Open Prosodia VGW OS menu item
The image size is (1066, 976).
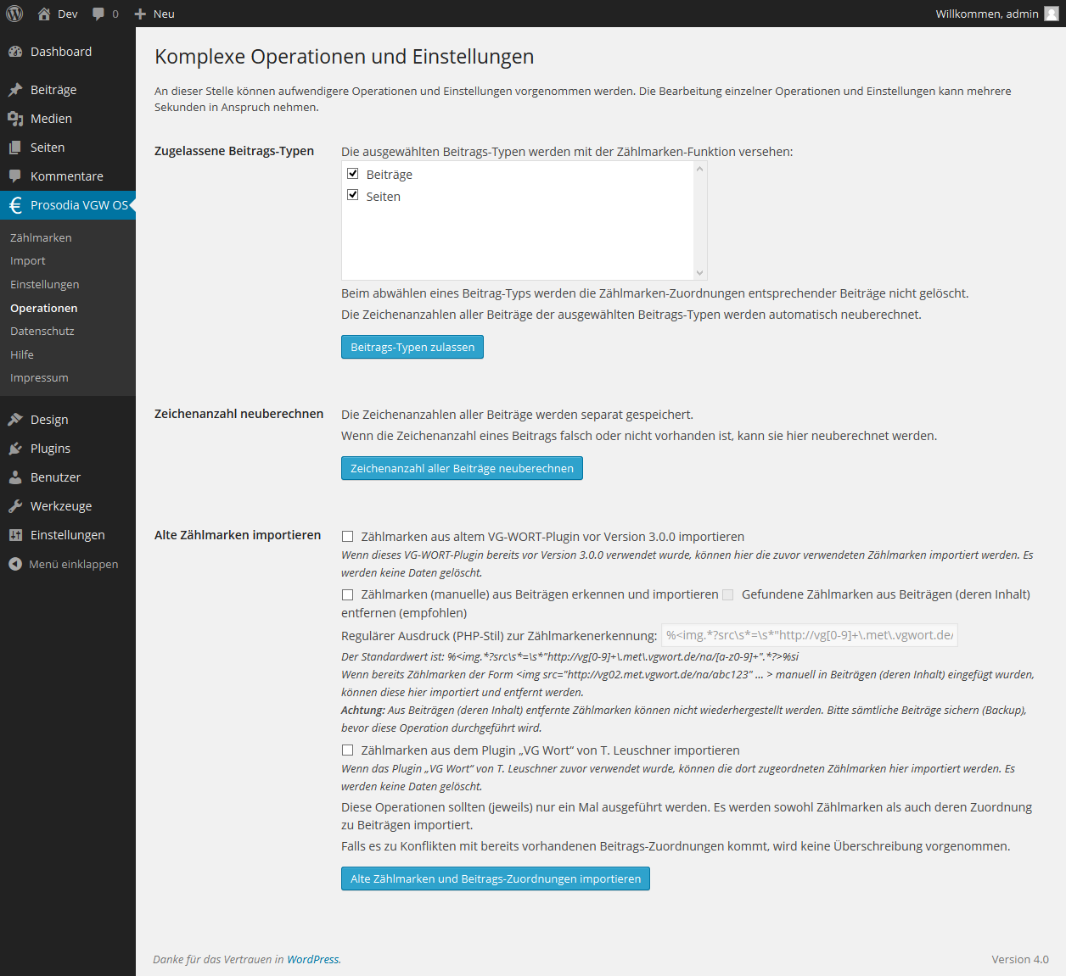[68, 205]
